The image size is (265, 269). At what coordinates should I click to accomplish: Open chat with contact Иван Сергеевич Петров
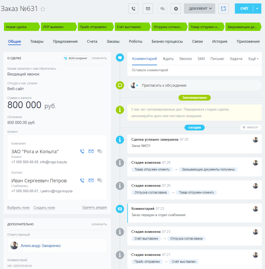point(100,180)
